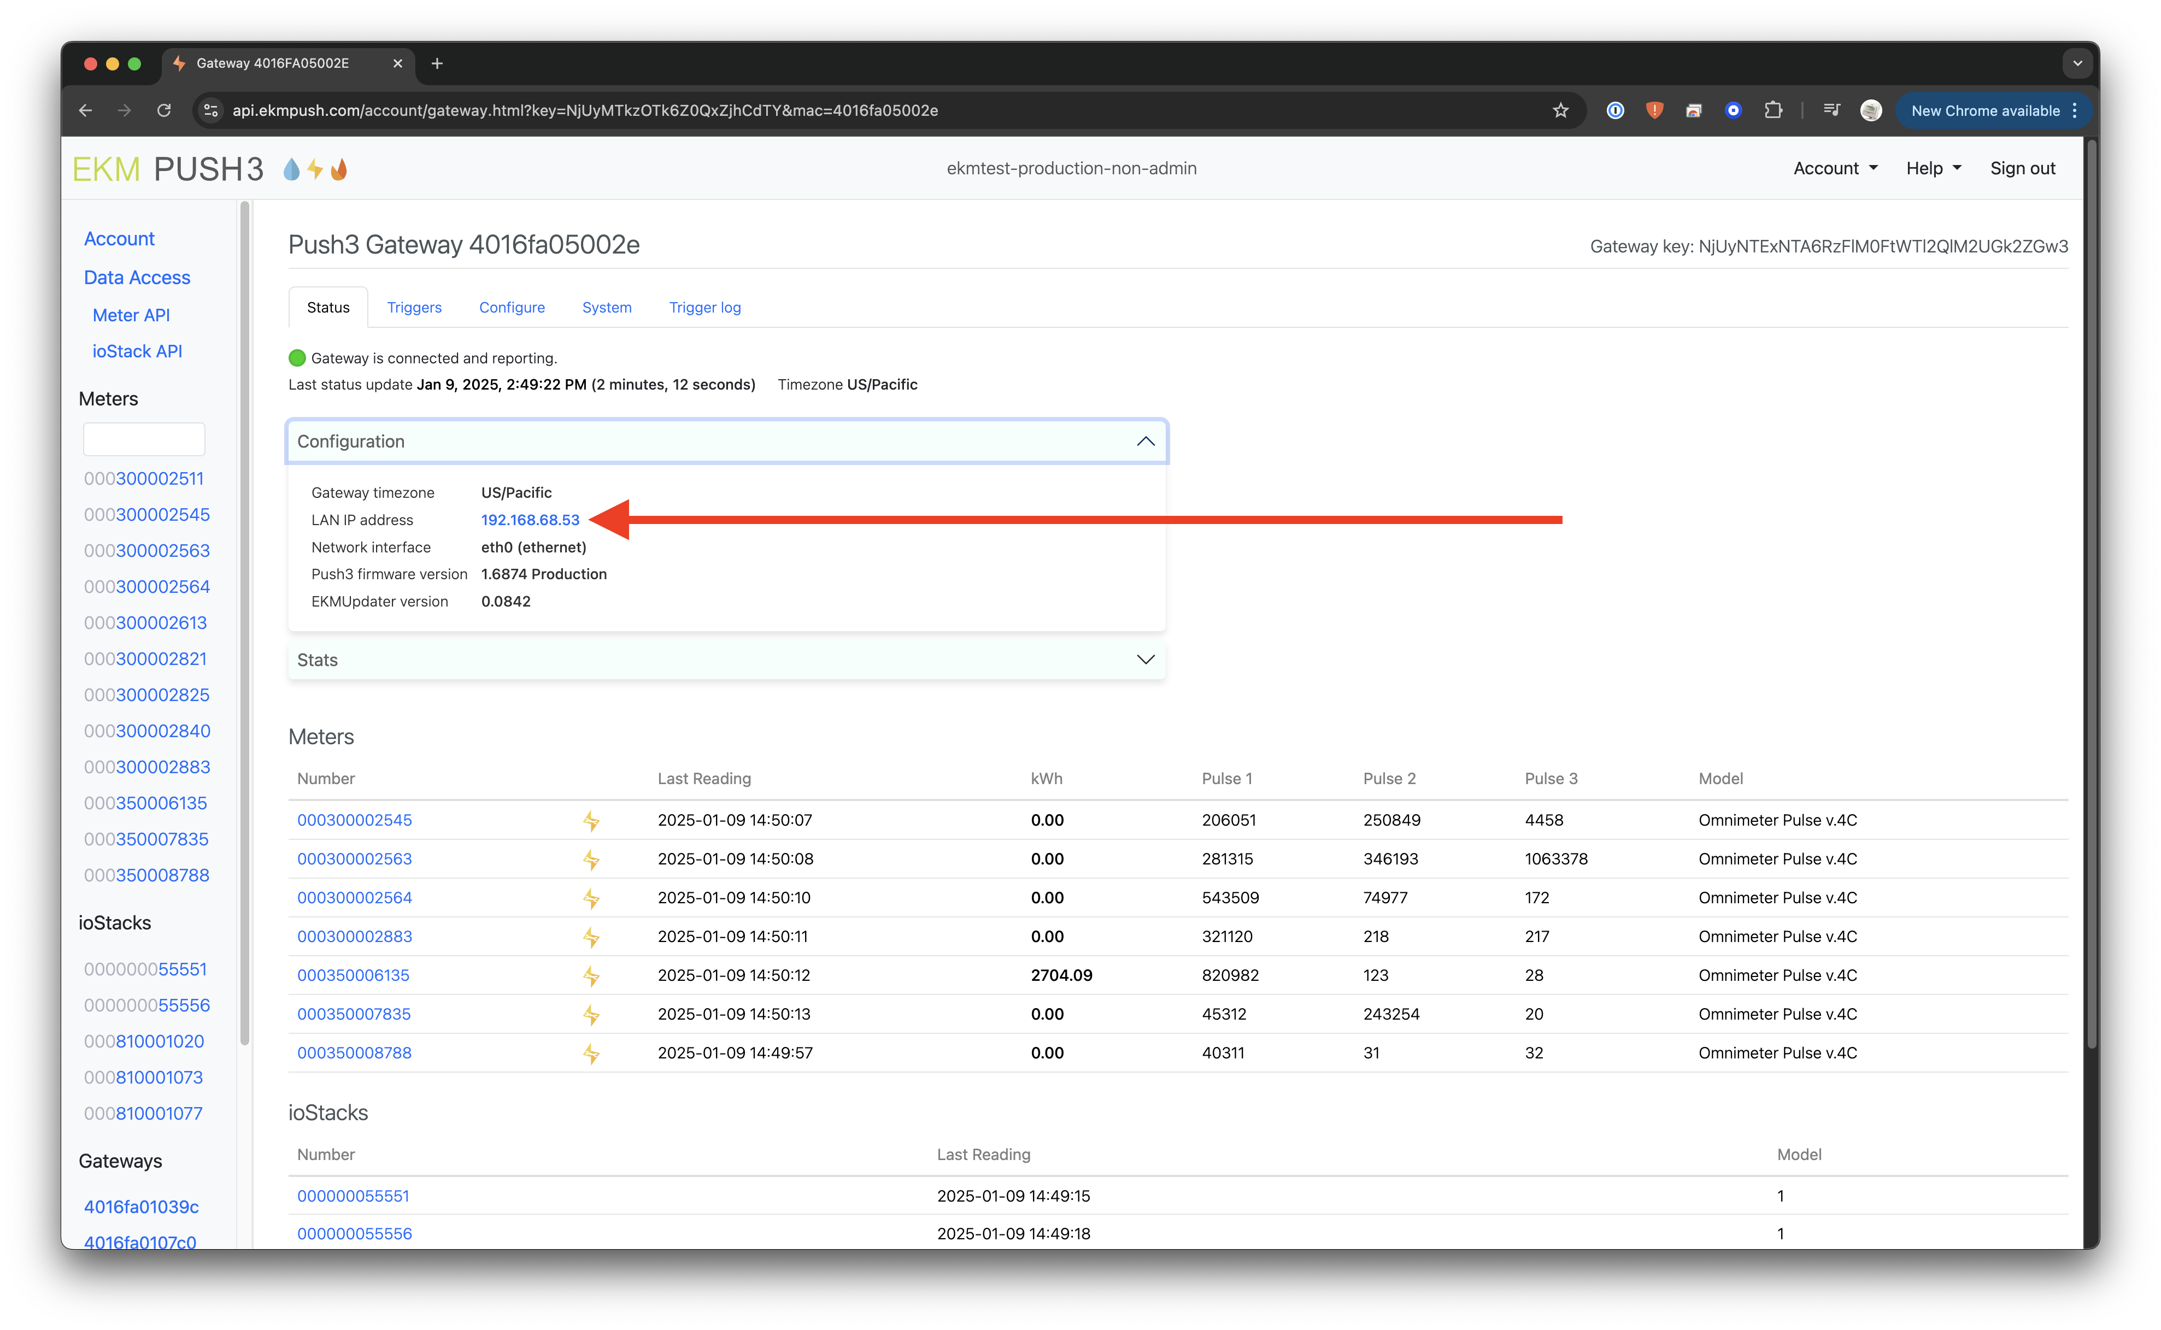Viewport: 2161px width, 1330px height.
Task: Switch to the Trigger log tab
Action: 704,308
